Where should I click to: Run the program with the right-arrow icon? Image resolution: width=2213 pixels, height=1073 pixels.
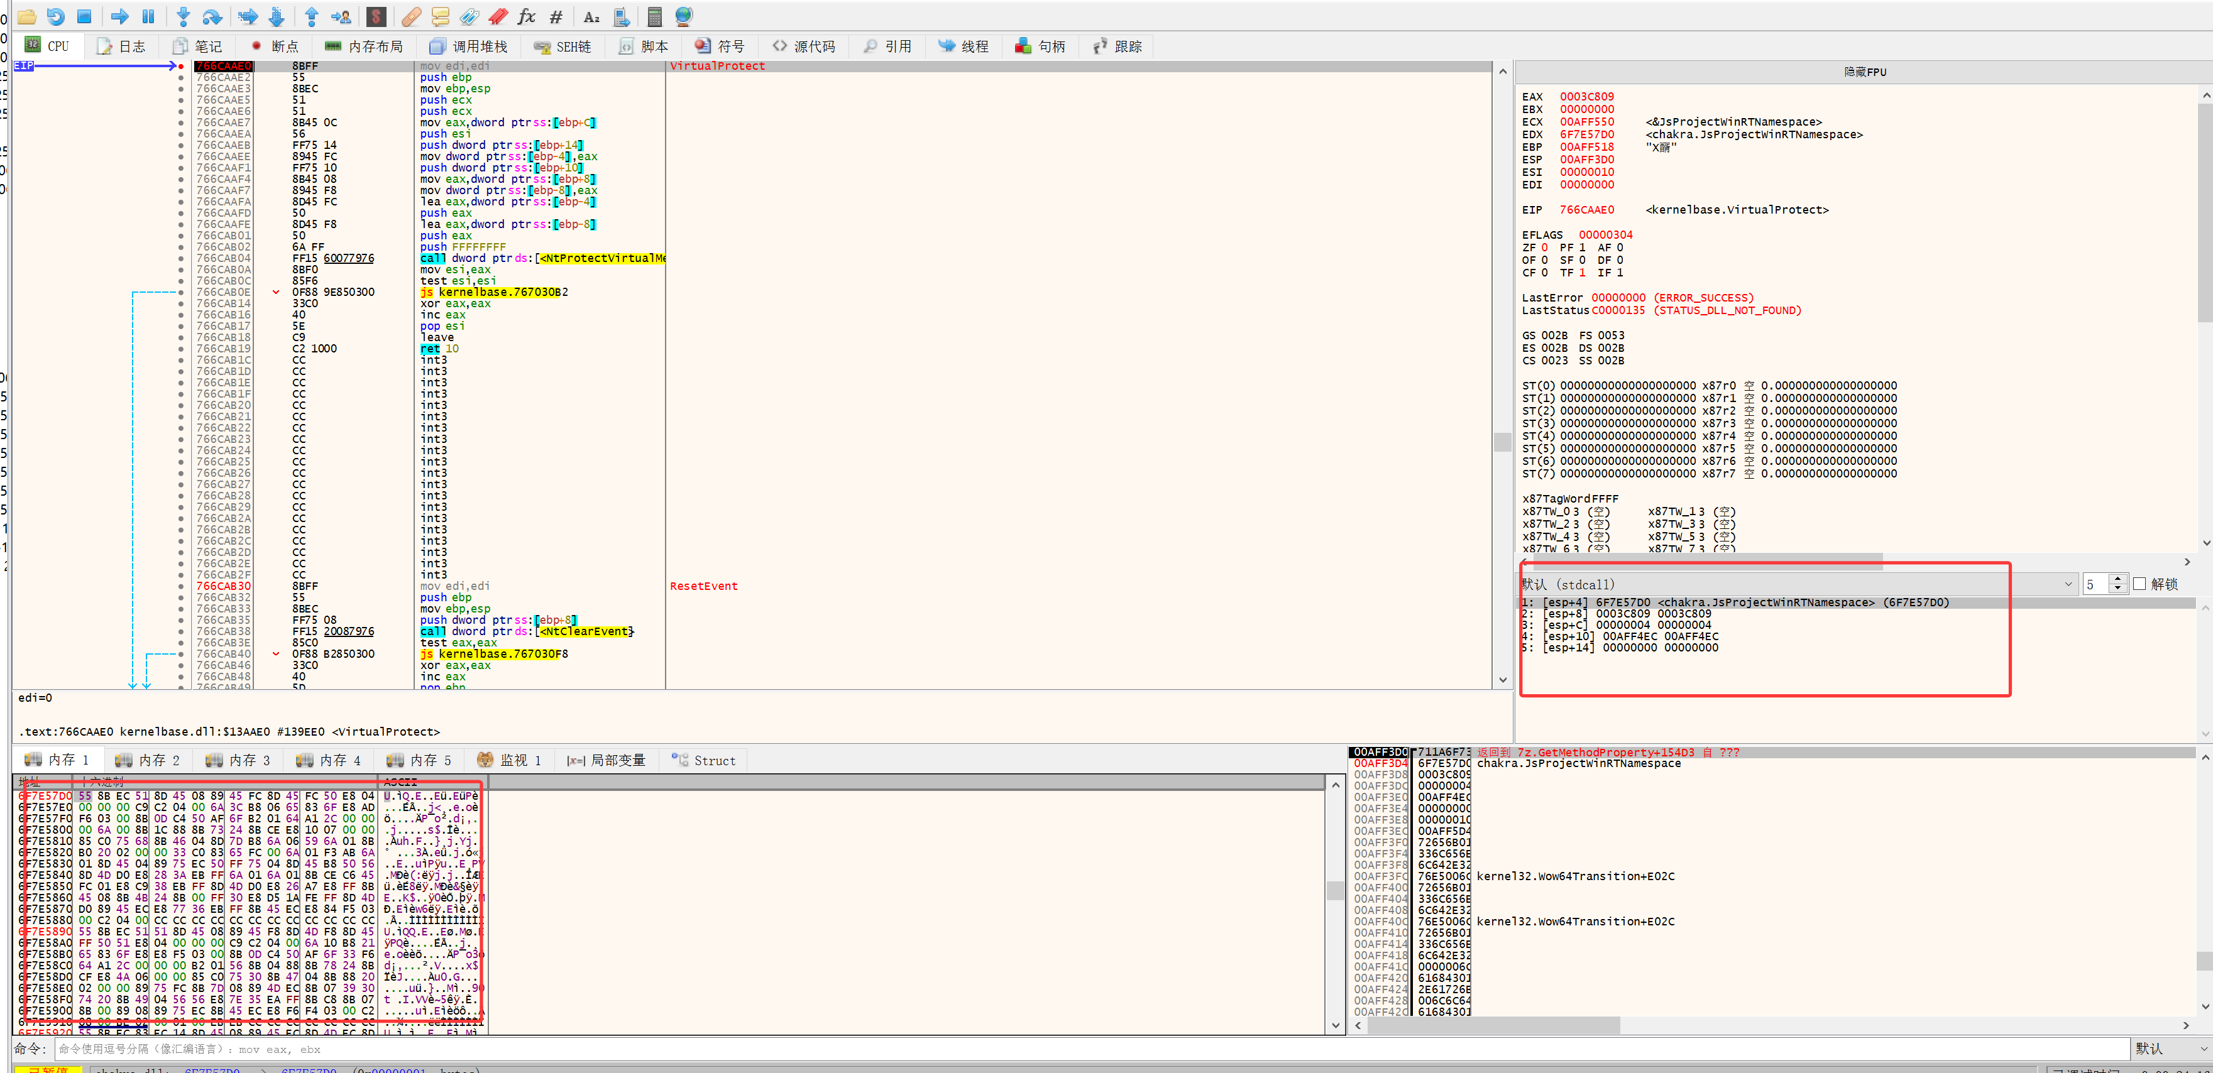119,16
